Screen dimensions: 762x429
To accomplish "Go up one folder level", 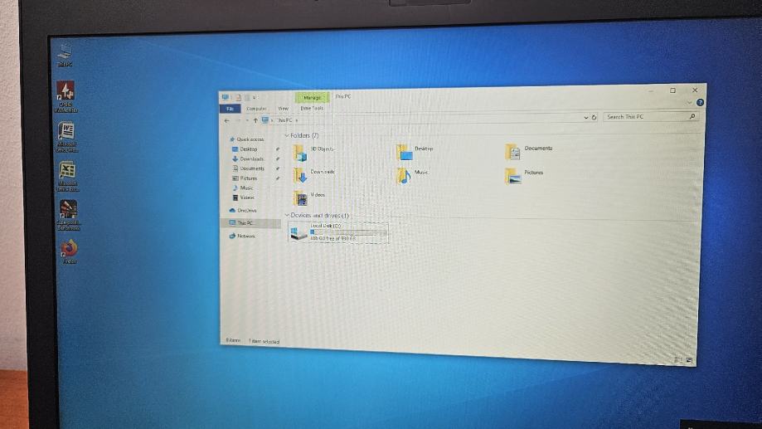I will [255, 120].
